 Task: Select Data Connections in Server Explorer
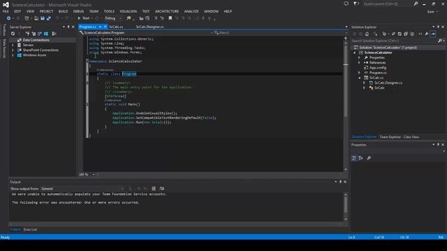pyautogui.click(x=36, y=40)
